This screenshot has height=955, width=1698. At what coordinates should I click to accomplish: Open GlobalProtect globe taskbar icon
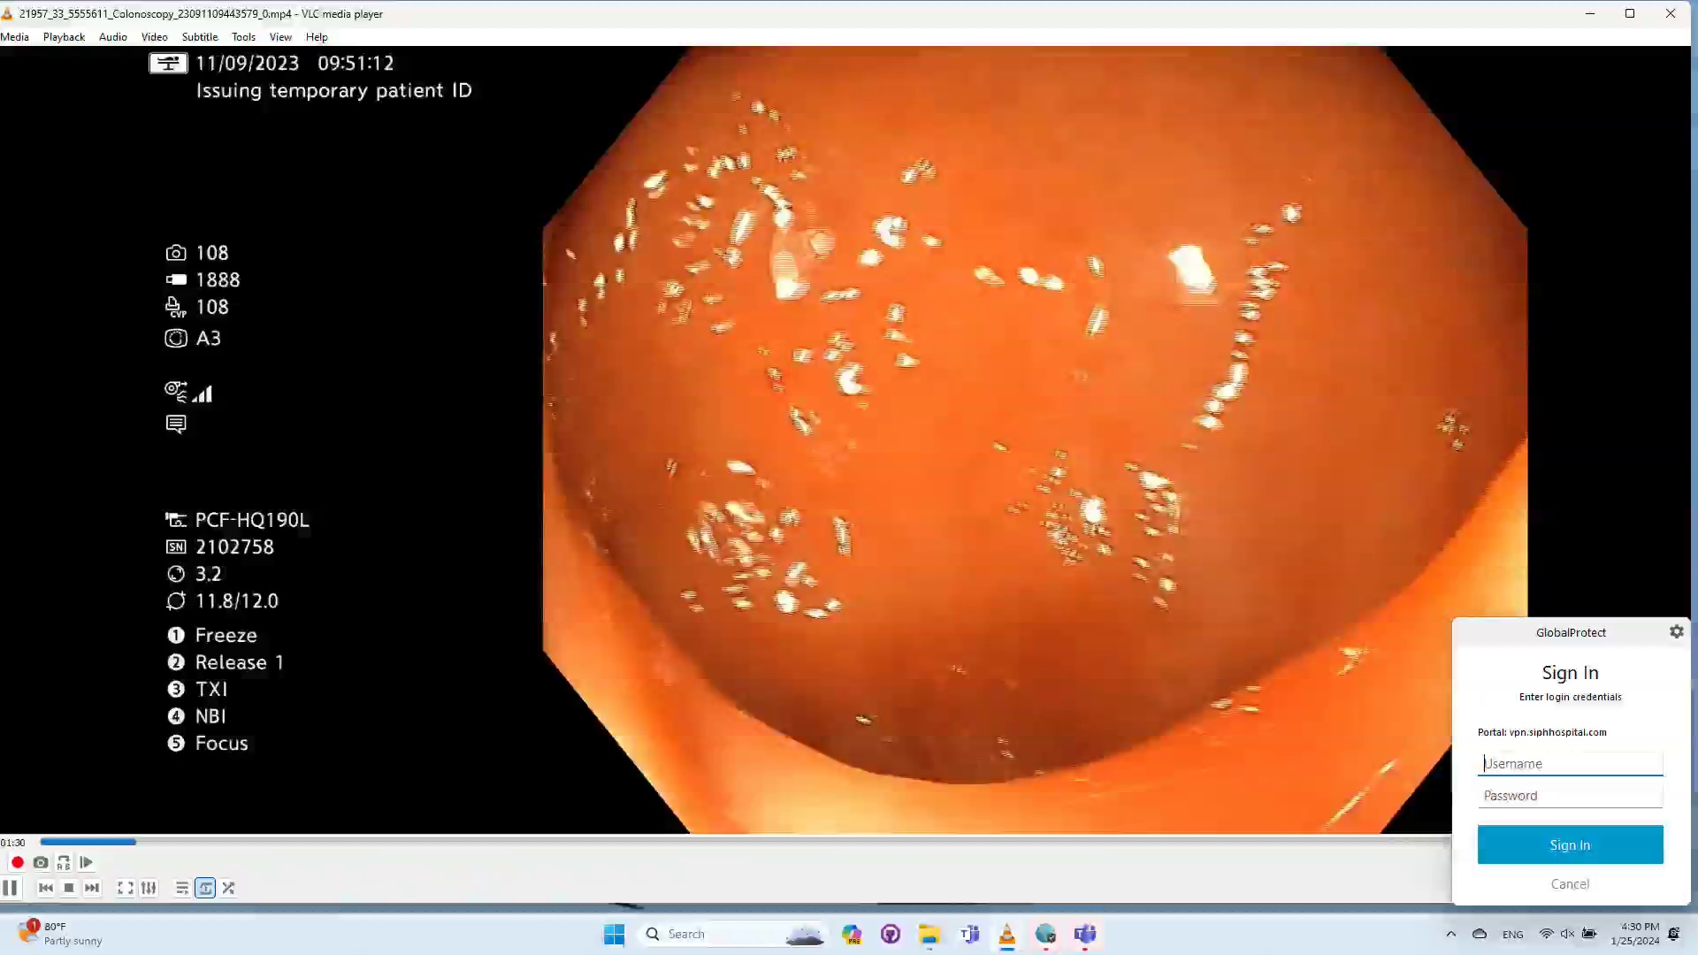tap(1045, 934)
